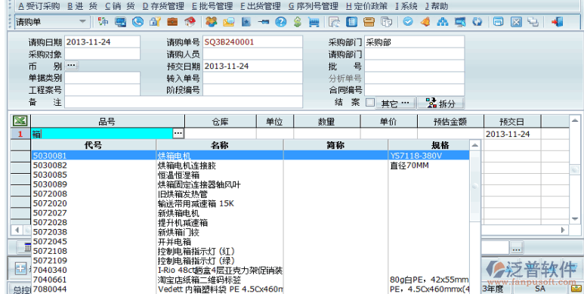Click the orange bell notification icon
The height and width of the screenshot is (294, 584).
coord(425,22)
